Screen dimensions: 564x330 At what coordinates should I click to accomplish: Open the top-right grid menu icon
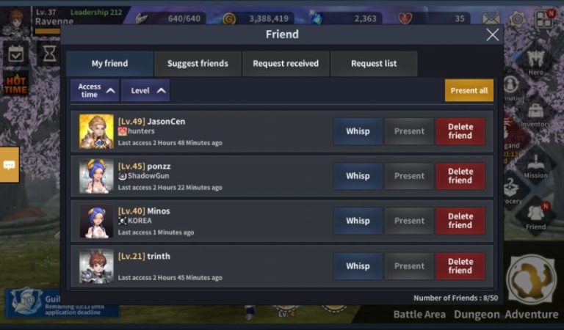click(x=544, y=18)
